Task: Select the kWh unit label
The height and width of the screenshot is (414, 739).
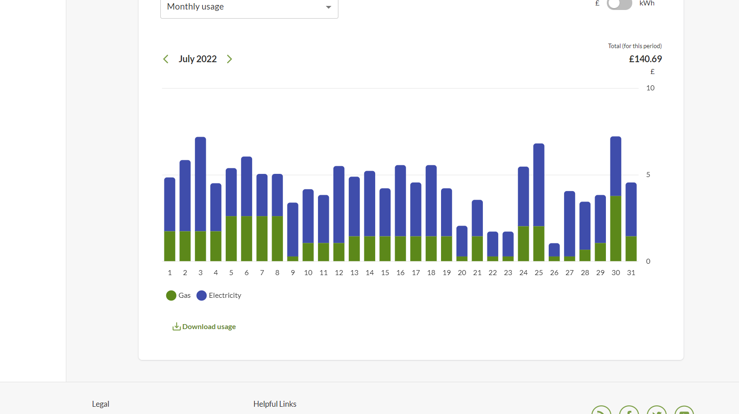Action: [x=647, y=3]
